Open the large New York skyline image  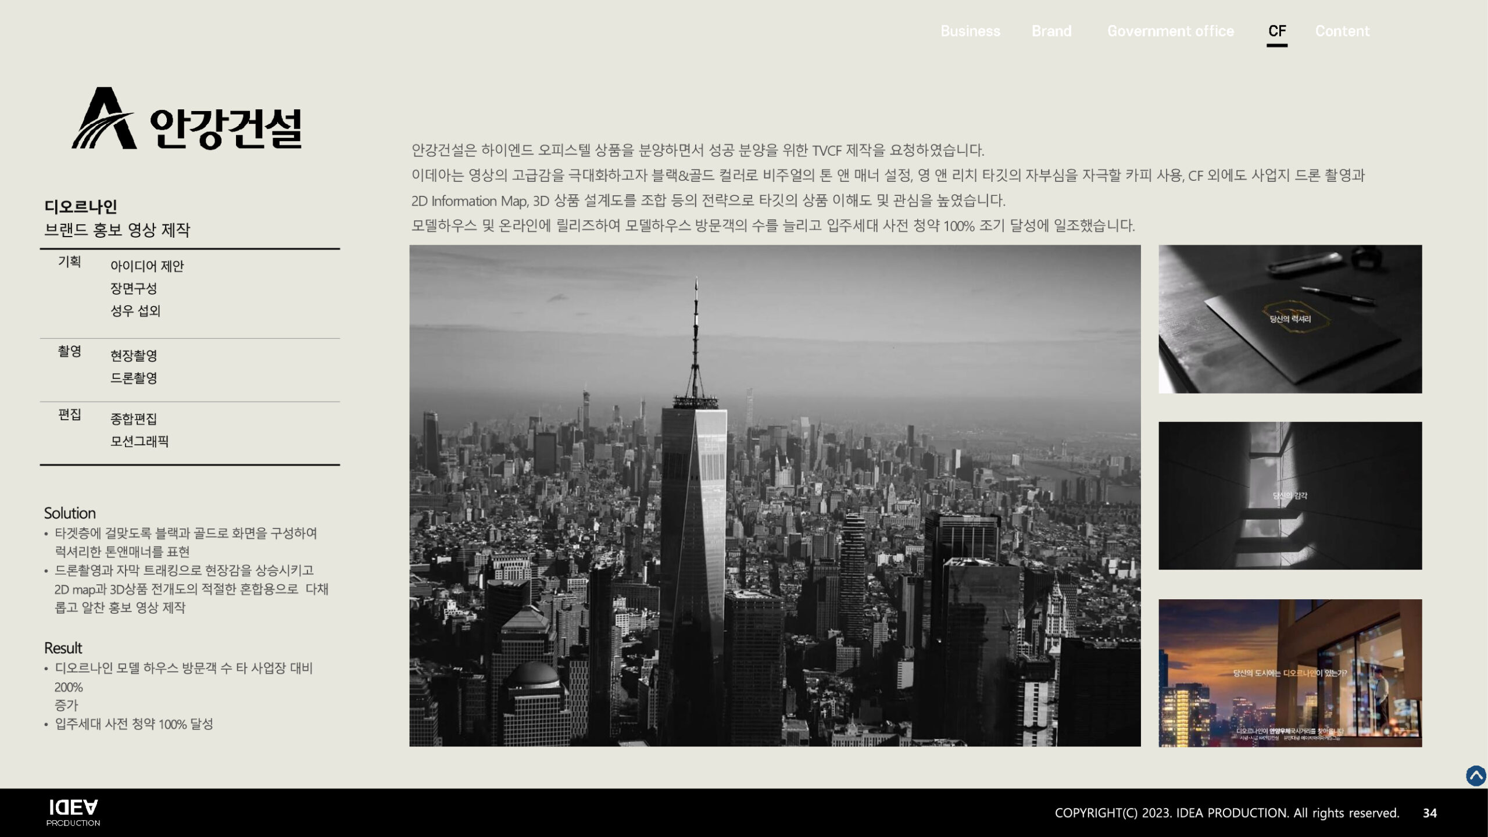coord(774,495)
